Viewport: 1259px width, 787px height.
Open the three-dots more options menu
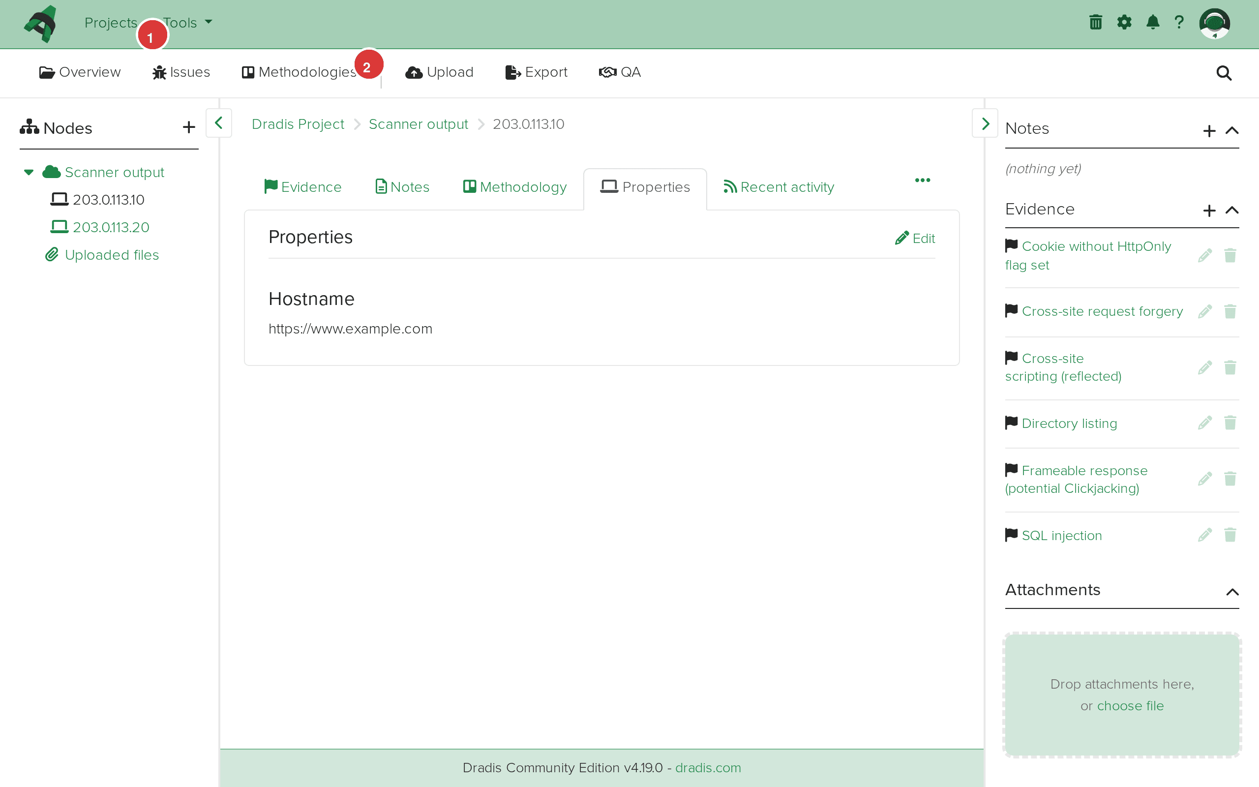[x=923, y=180]
